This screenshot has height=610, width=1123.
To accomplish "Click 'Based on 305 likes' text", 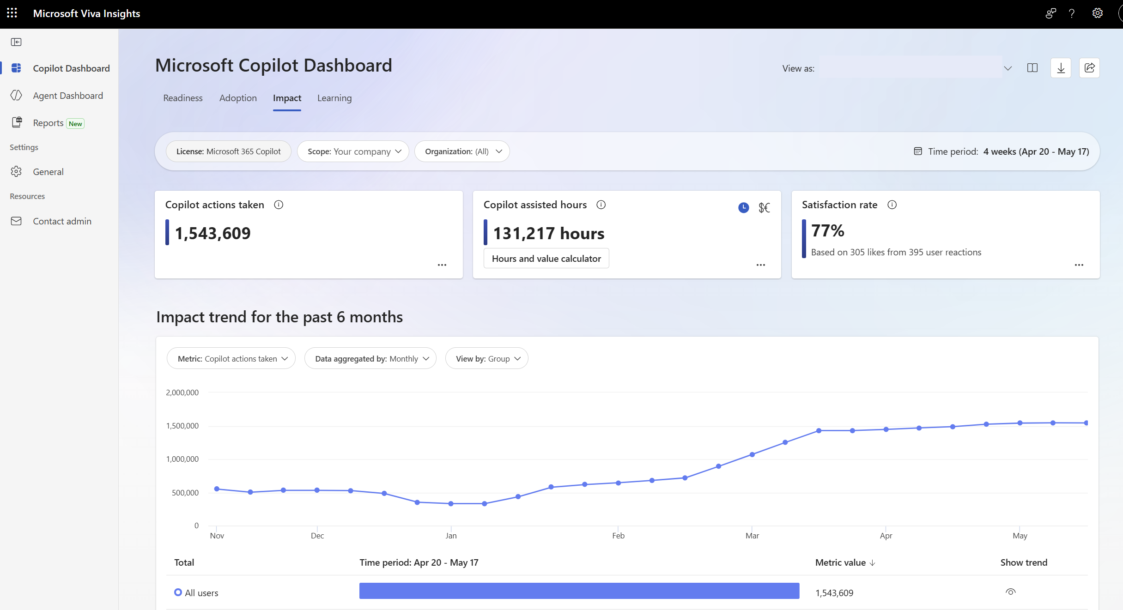I will coord(896,252).
